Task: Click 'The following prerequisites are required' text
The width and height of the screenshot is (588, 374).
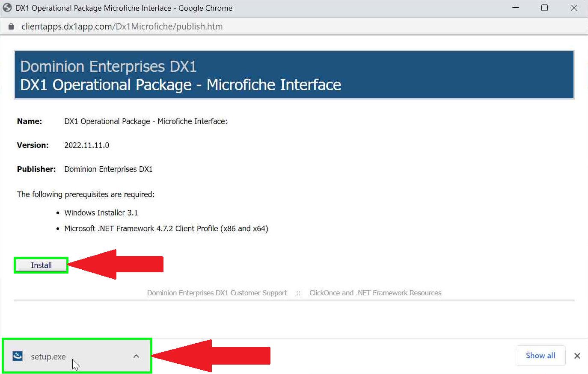Action: point(86,194)
